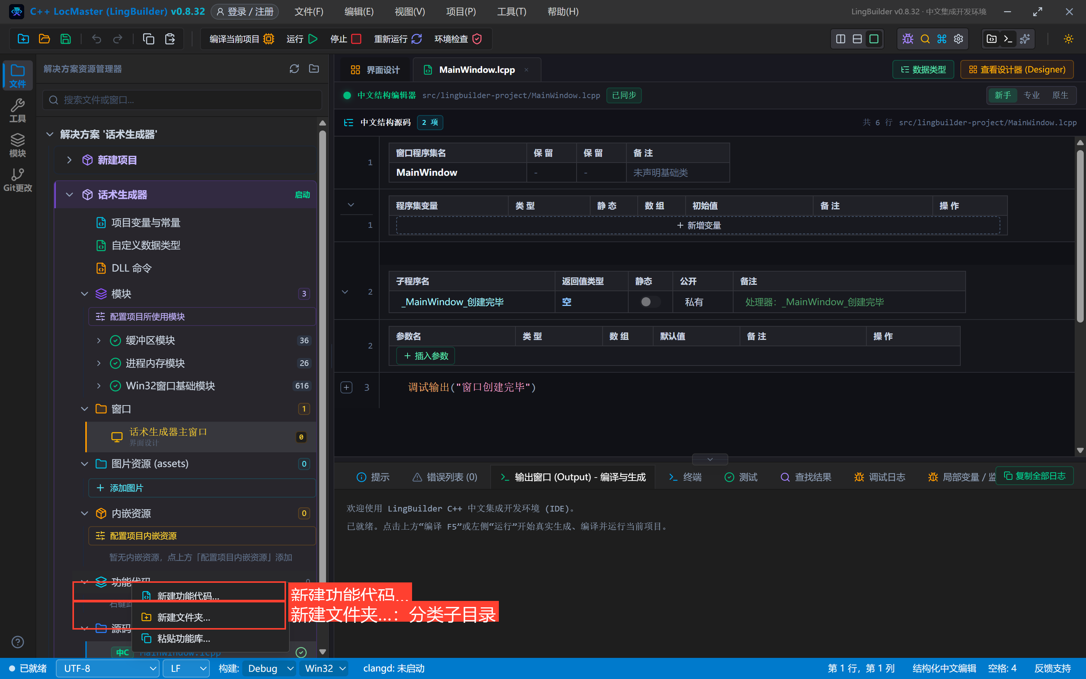Click the paste clipboard toolbar icon
The image size is (1086, 679).
tap(170, 39)
